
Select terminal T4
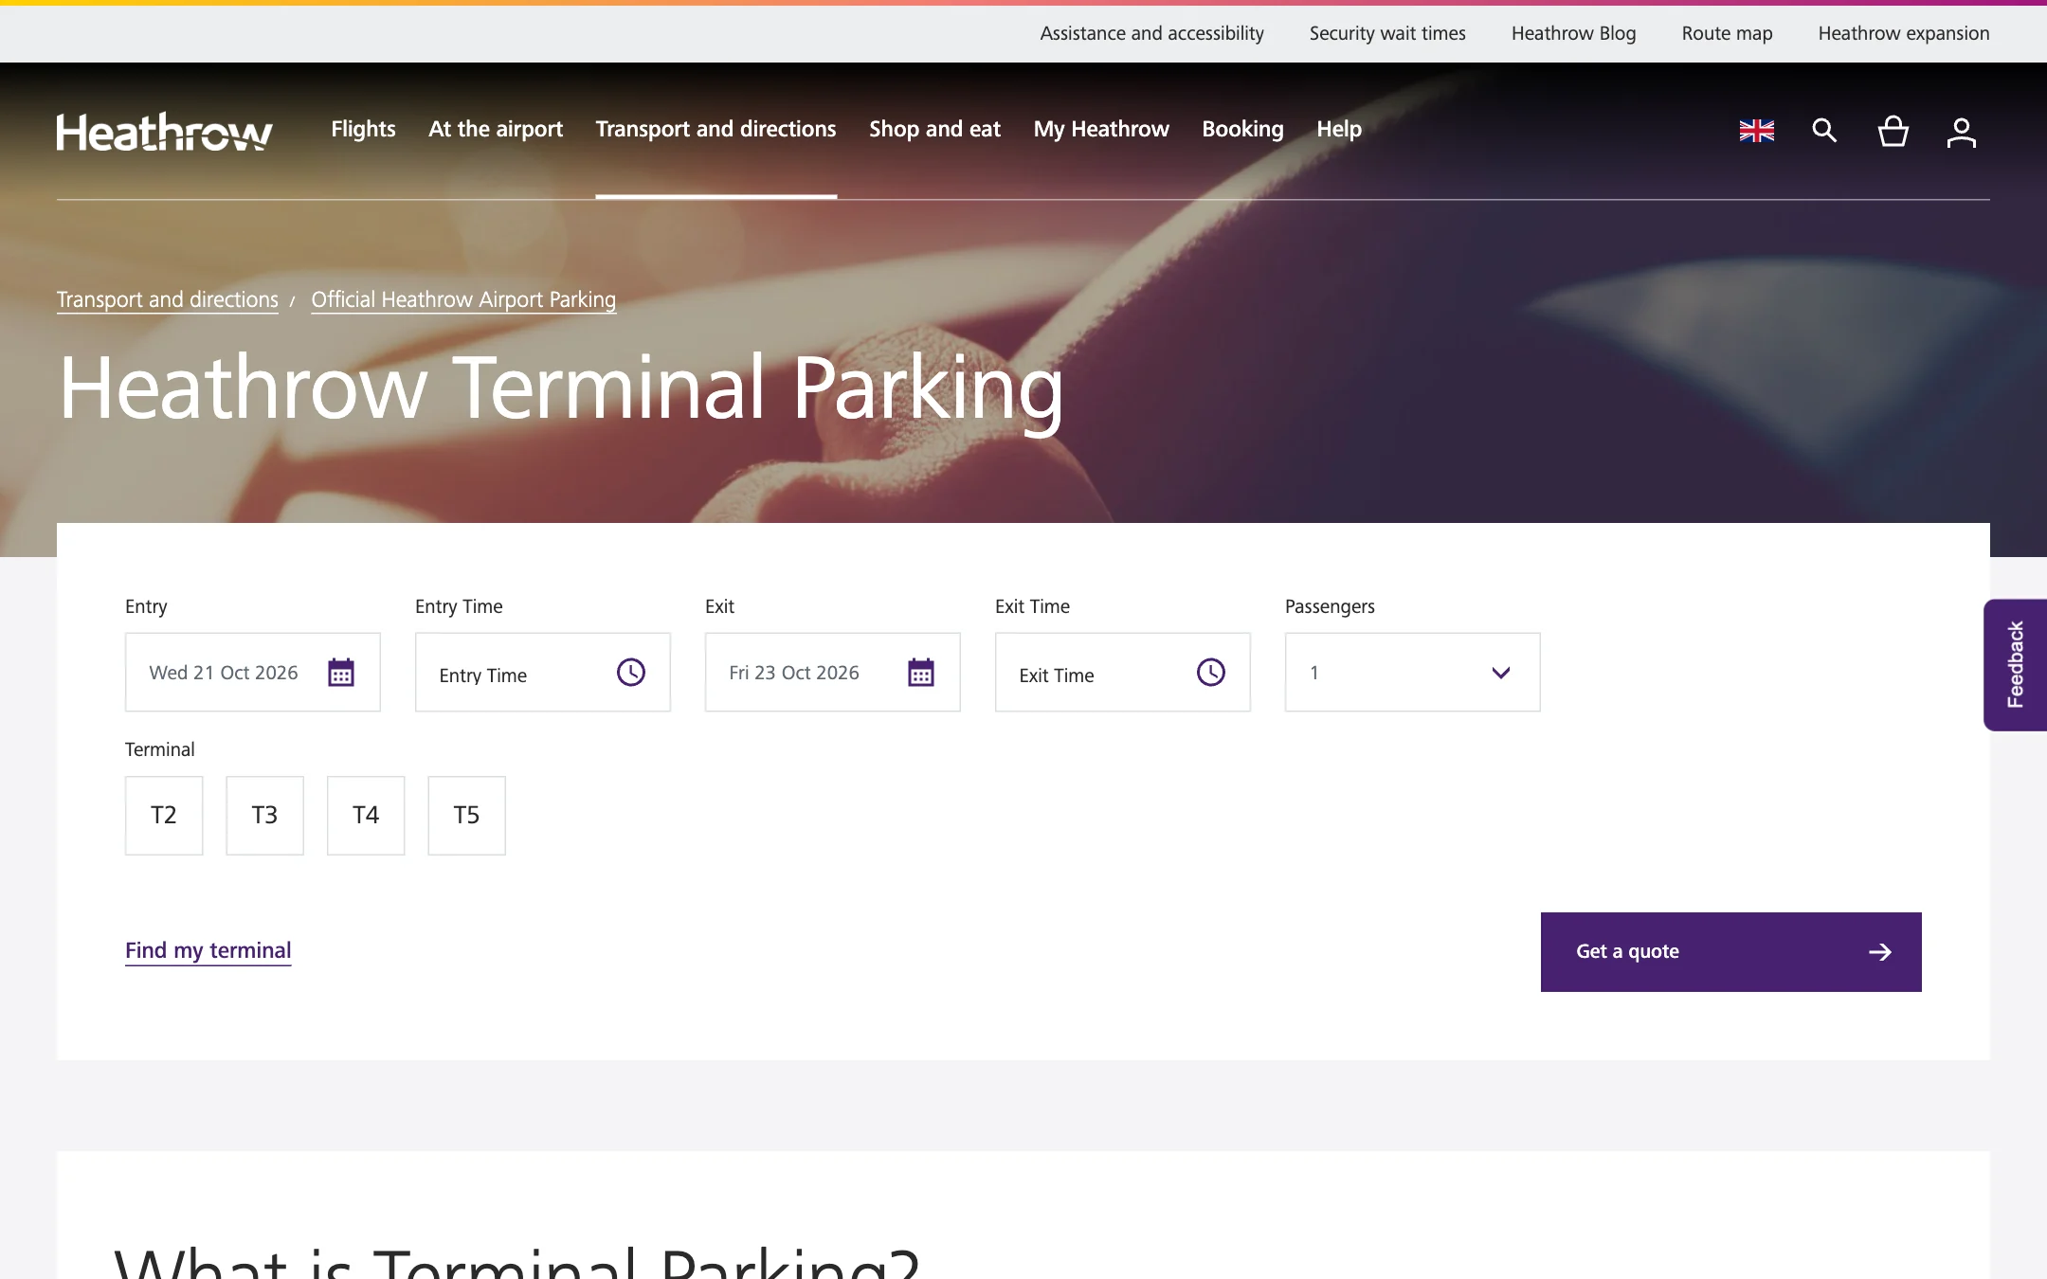(x=366, y=816)
